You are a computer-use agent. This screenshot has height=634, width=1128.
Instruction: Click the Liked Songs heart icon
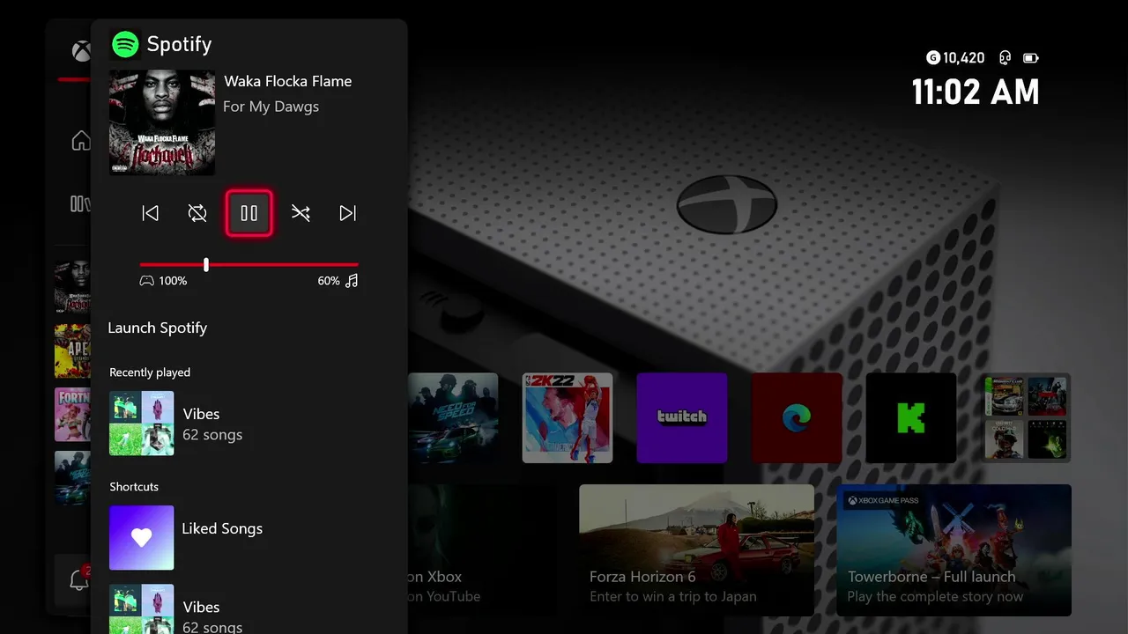(141, 537)
